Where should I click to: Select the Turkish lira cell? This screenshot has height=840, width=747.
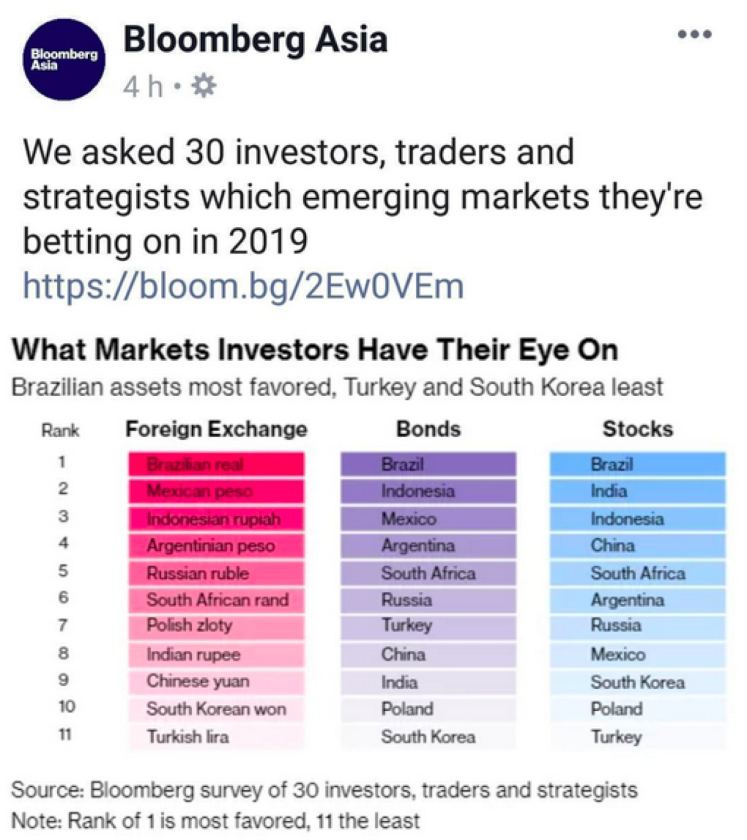(217, 737)
